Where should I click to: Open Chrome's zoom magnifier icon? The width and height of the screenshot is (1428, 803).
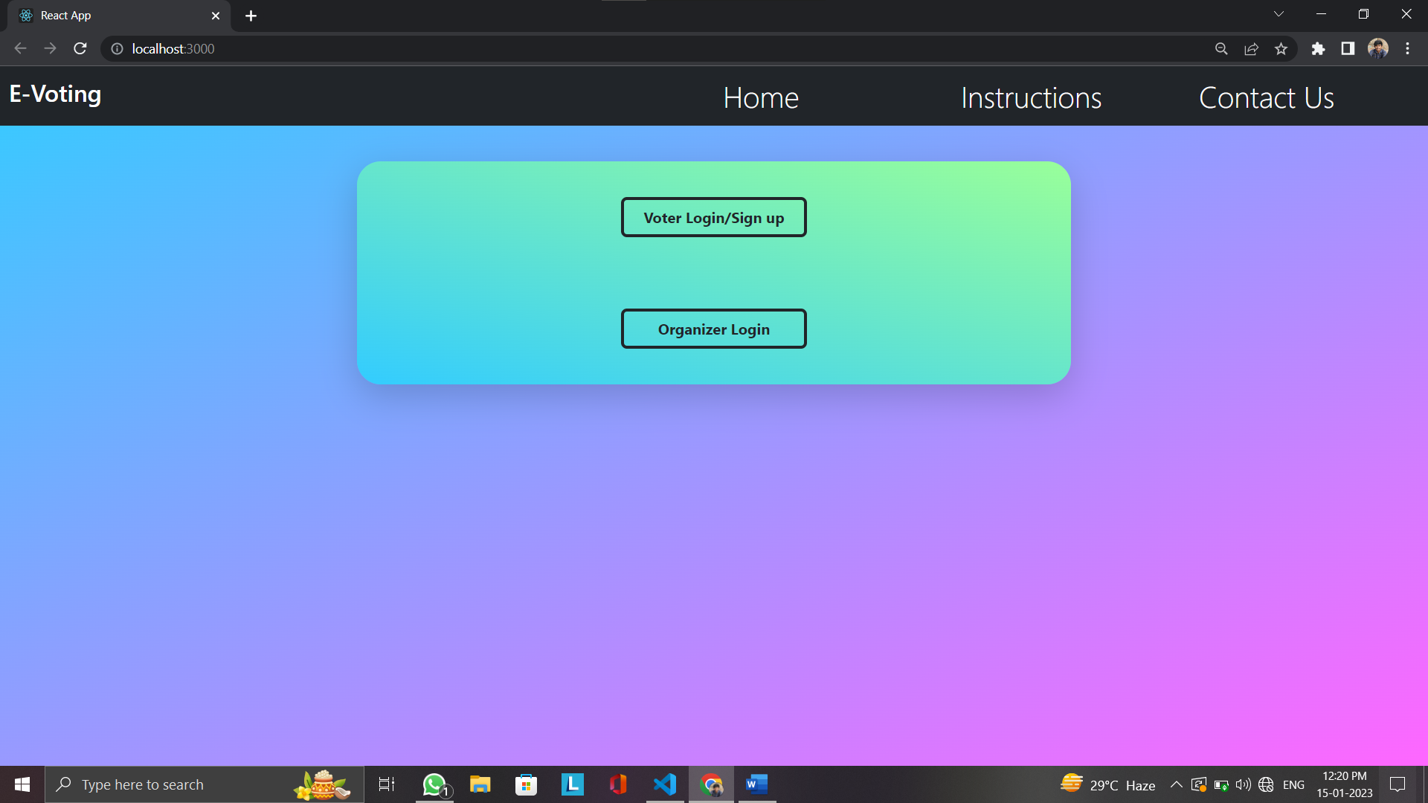point(1221,48)
